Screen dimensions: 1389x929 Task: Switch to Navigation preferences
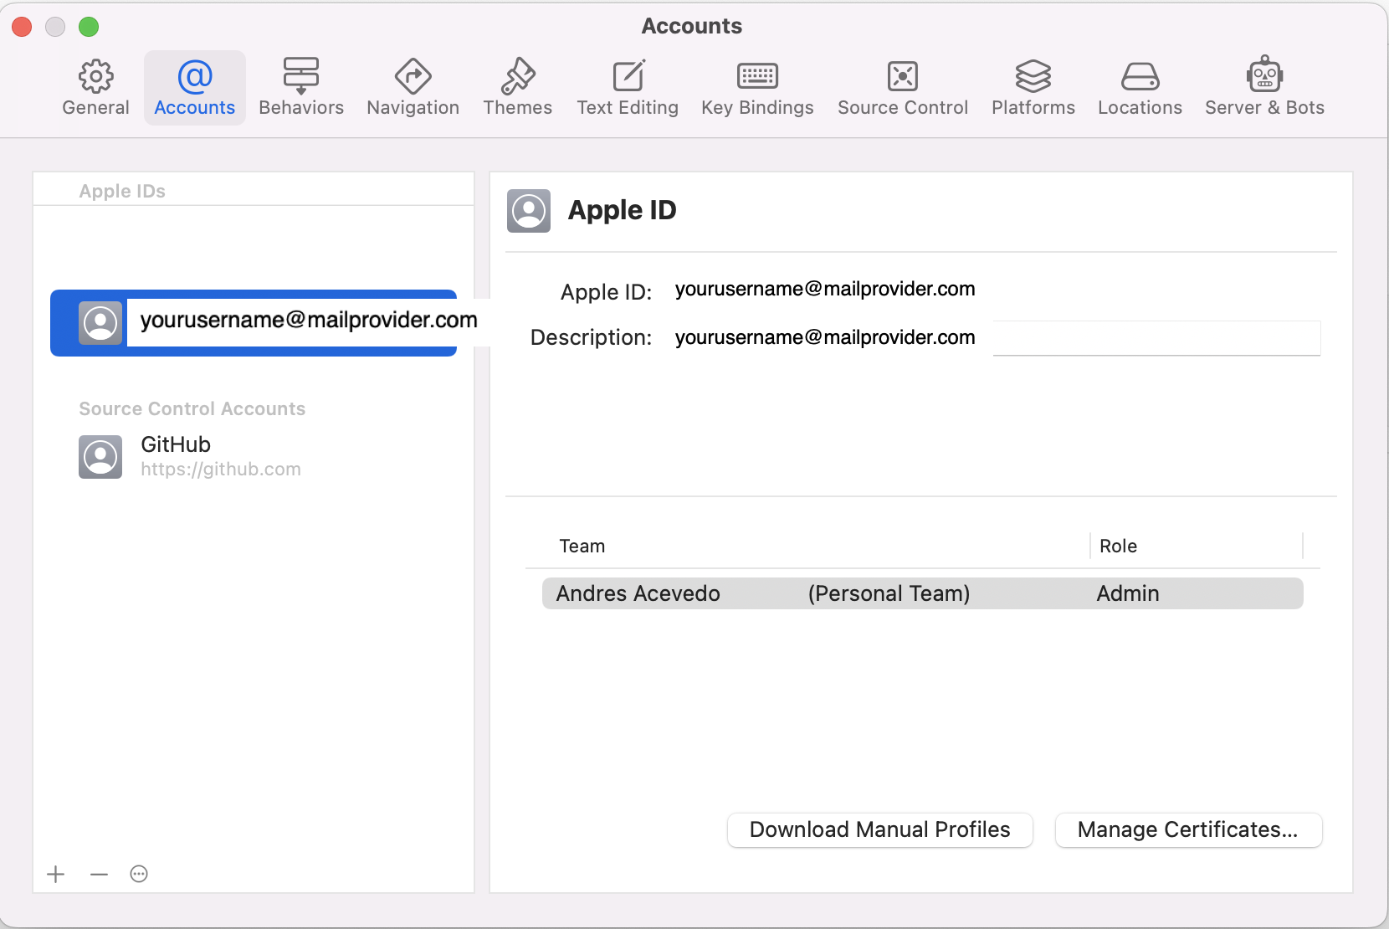coord(413,88)
